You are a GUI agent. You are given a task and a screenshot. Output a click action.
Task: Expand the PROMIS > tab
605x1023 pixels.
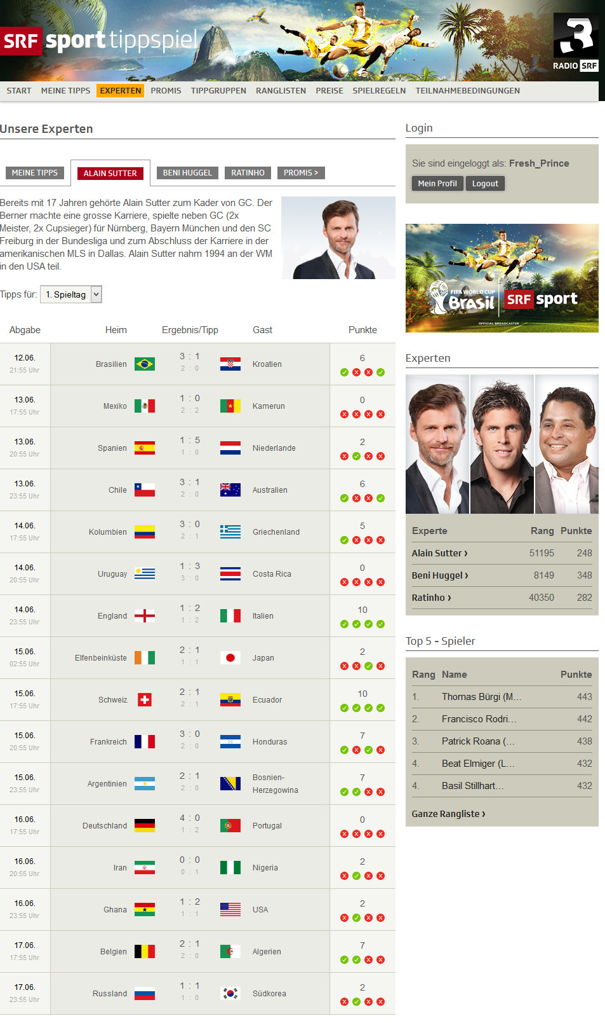[x=301, y=173]
